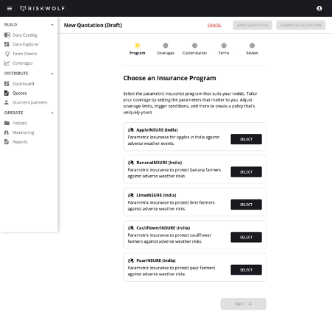This screenshot has width=332, height=312.
Task: Click the Data Catalog sidebar icon
Action: (x=7, y=35)
